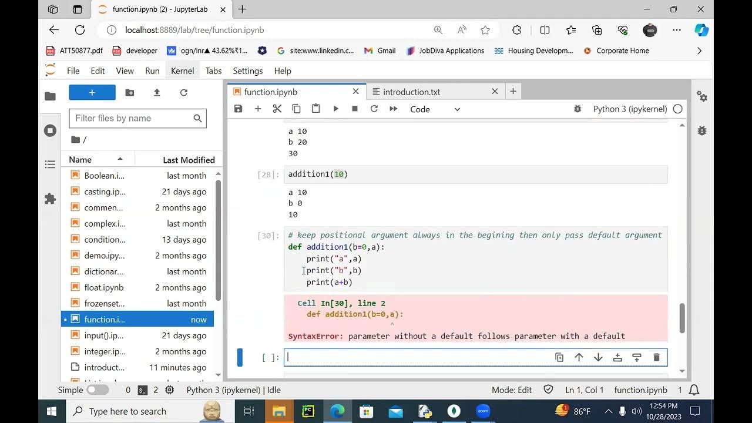Click the kernel count gear icon in status bar
The image size is (752, 423).
point(170,390)
